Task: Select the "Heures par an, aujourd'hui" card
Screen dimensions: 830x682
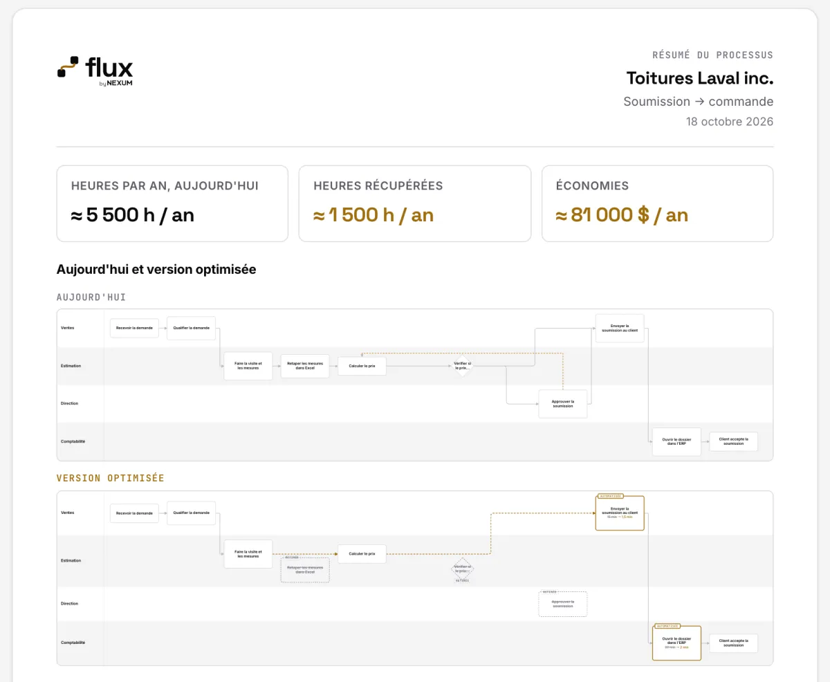Action: click(172, 203)
